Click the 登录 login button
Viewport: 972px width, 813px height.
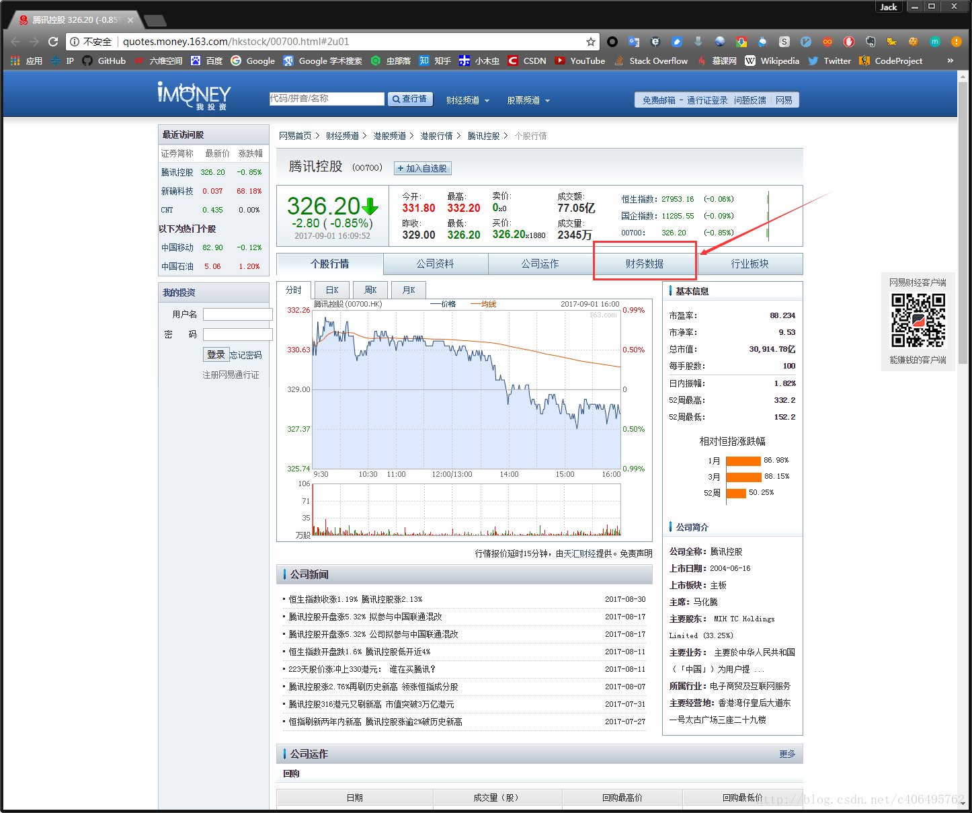(x=216, y=354)
